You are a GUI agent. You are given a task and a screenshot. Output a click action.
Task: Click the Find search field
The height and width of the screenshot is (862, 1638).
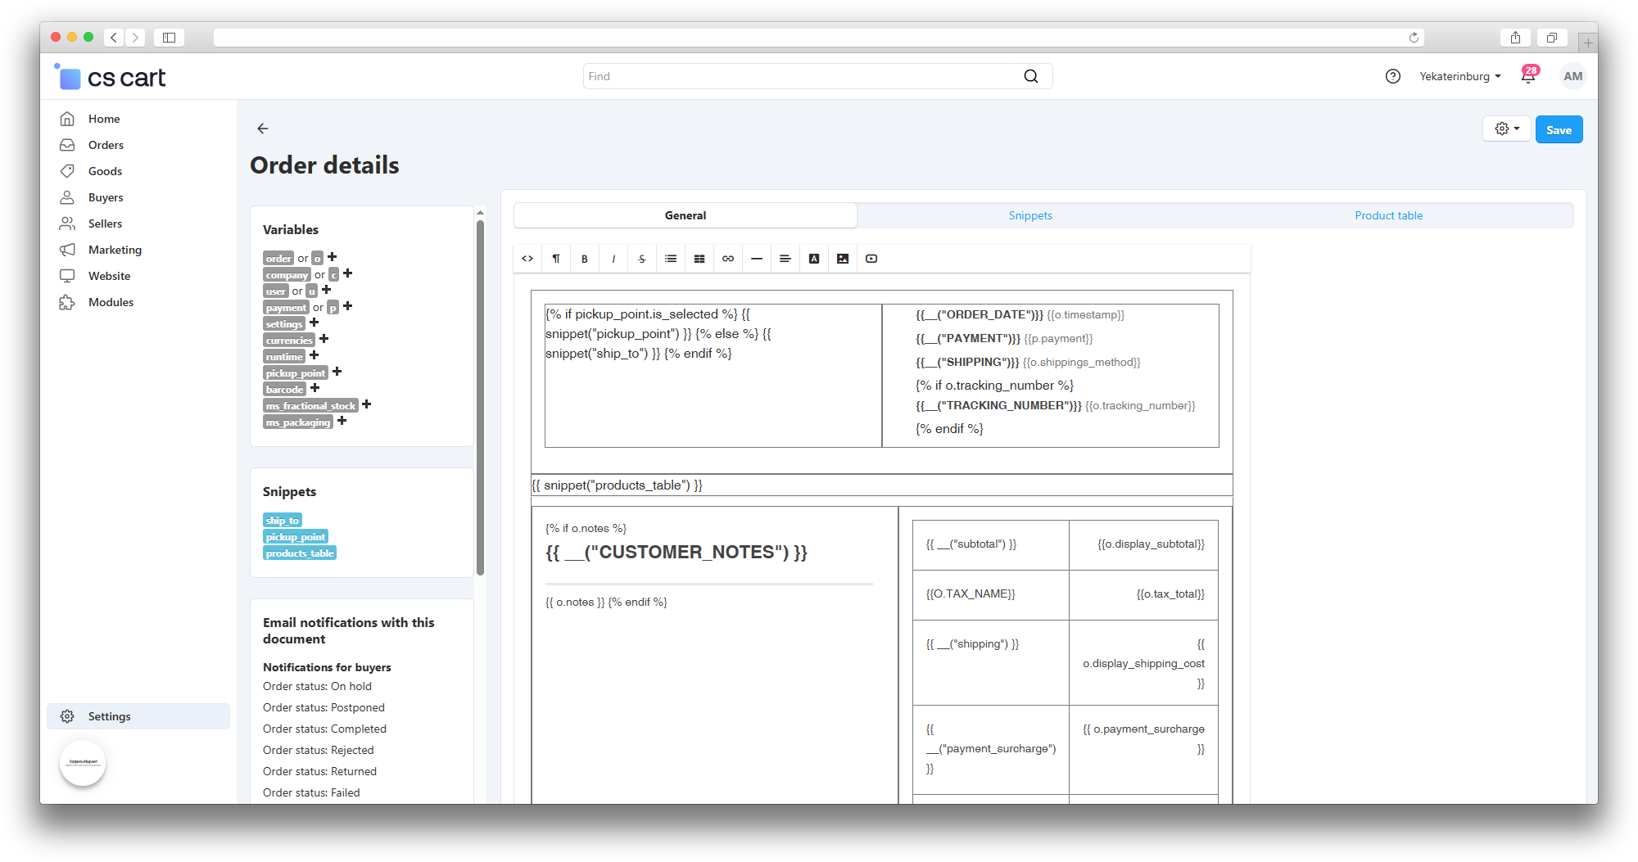click(x=803, y=76)
